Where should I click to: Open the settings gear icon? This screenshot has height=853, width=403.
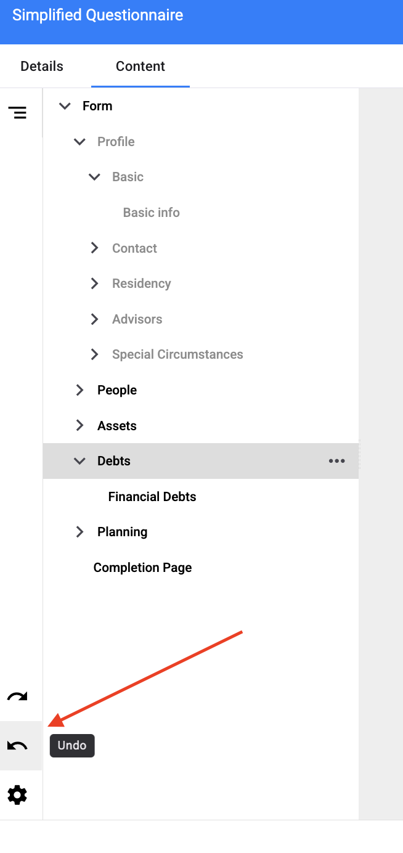pos(17,795)
